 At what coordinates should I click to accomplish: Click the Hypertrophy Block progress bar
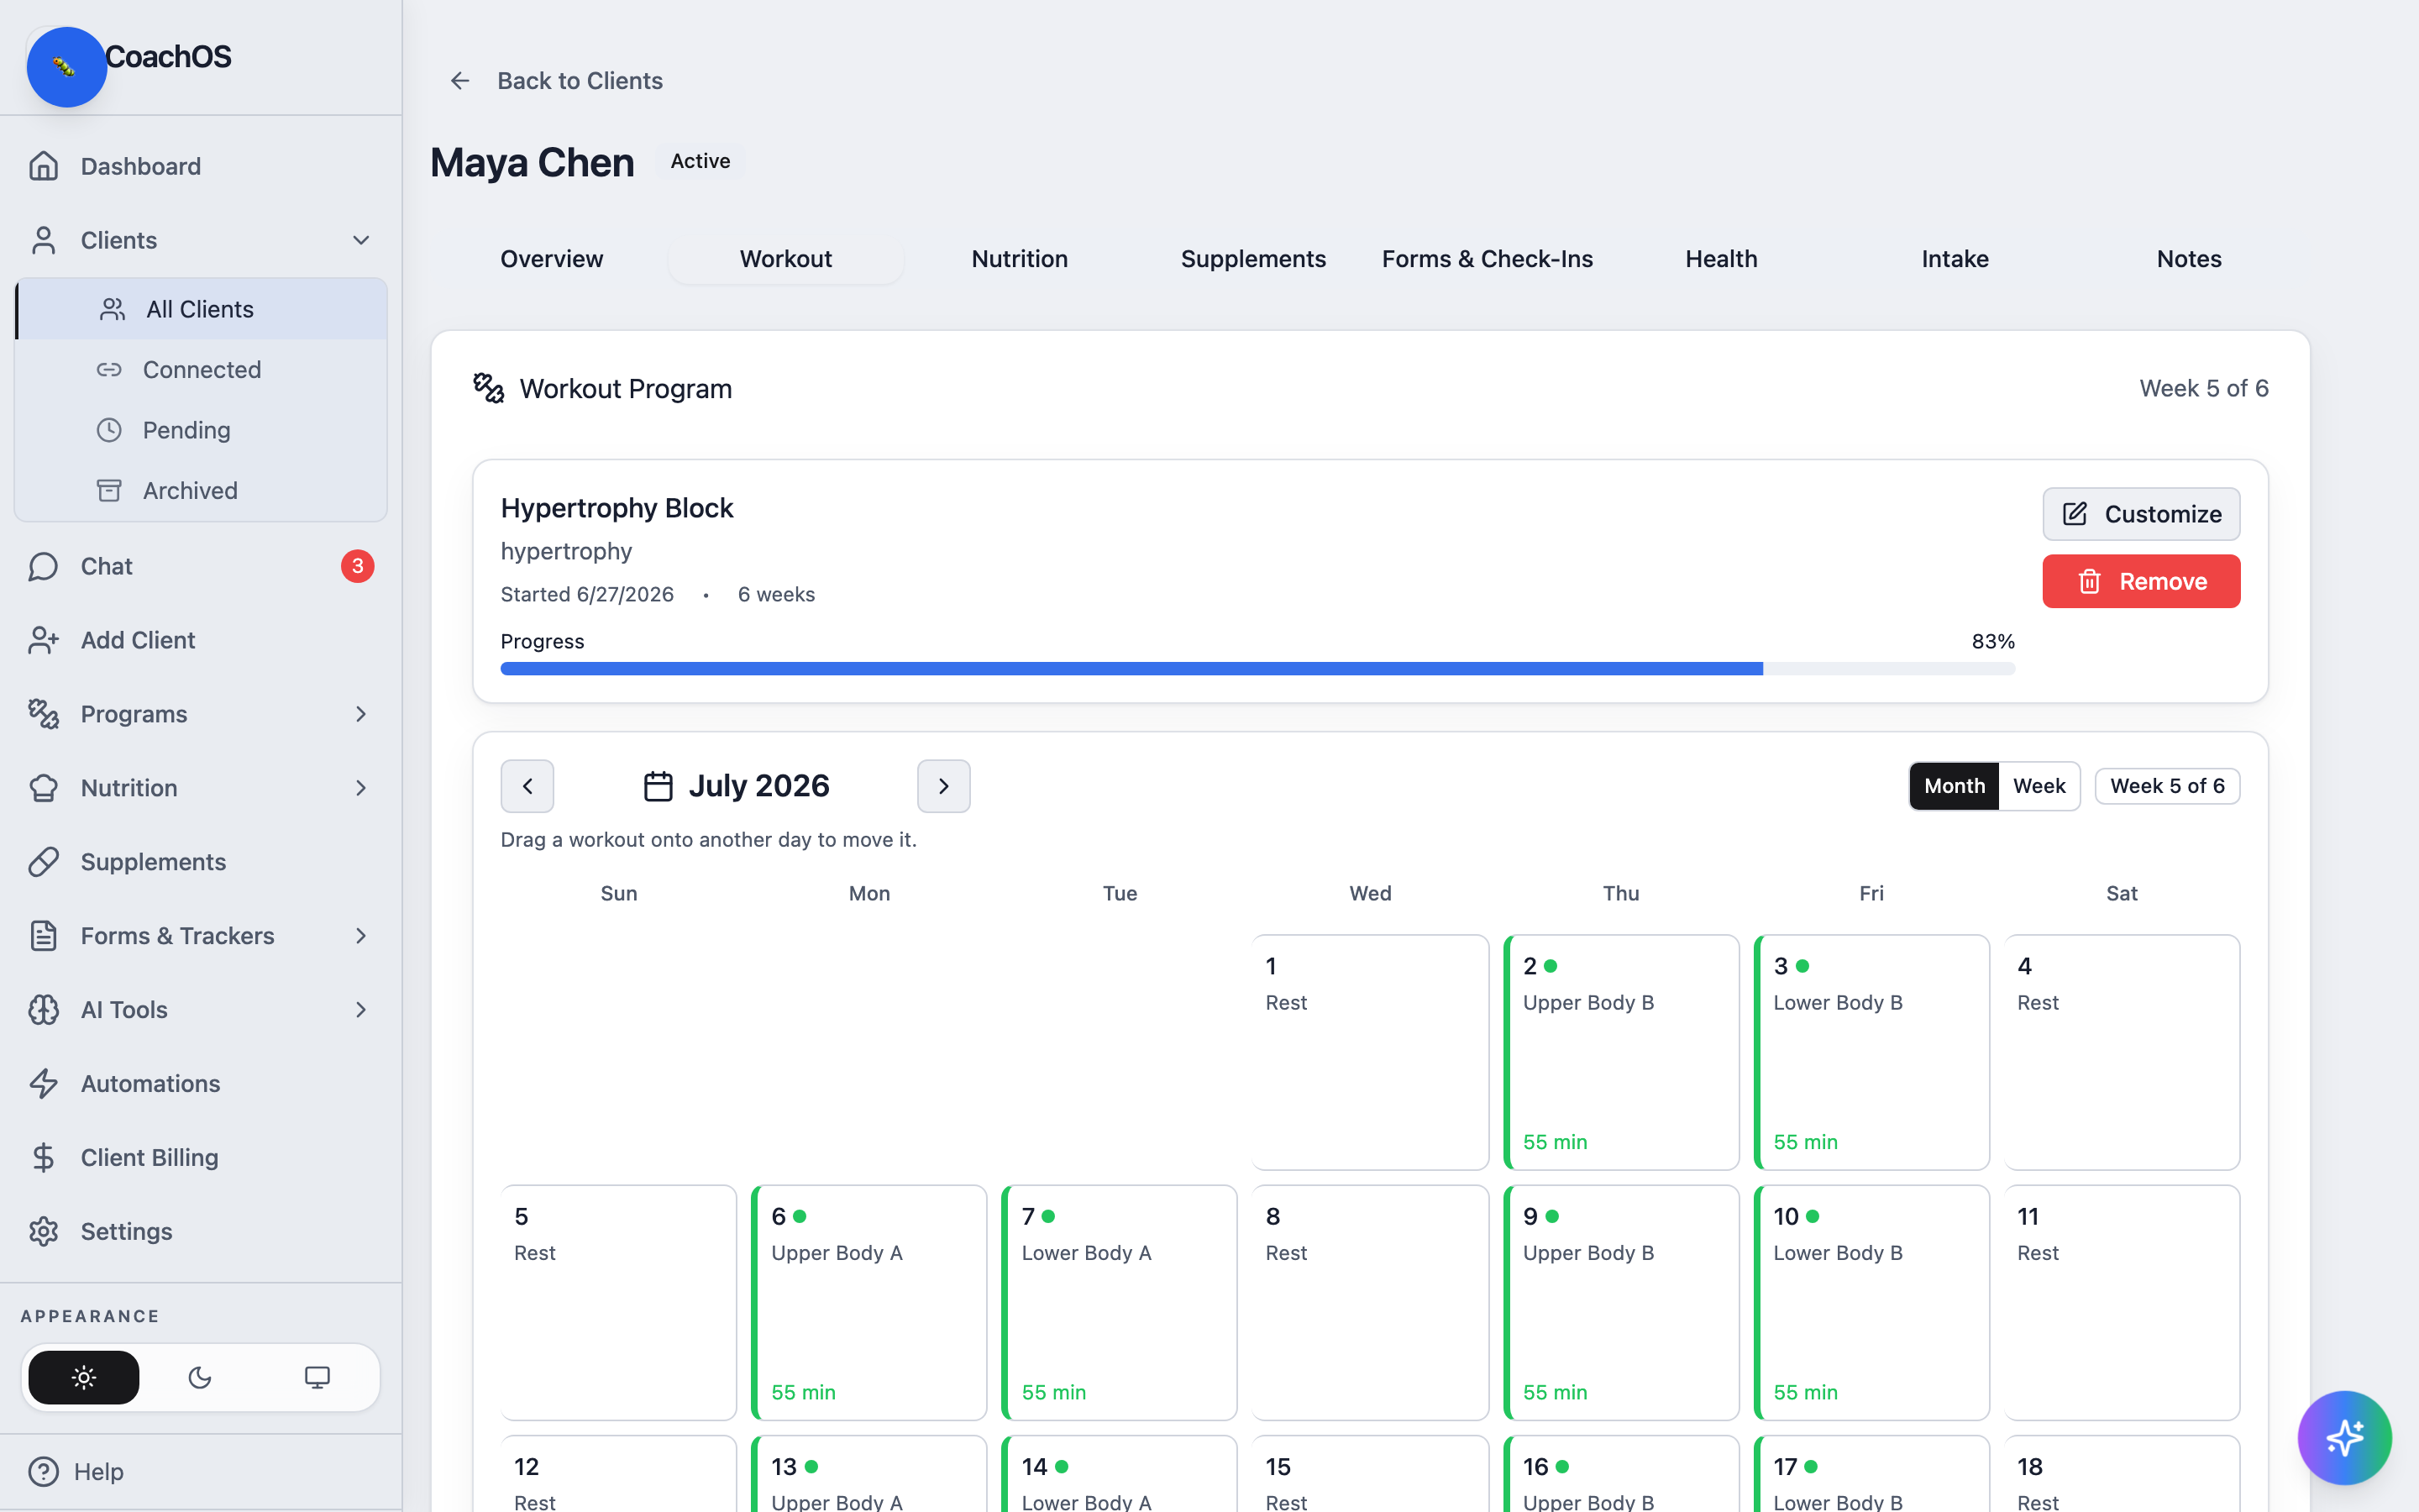tap(1257, 669)
